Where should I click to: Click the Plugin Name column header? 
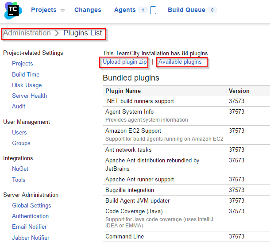(123, 91)
